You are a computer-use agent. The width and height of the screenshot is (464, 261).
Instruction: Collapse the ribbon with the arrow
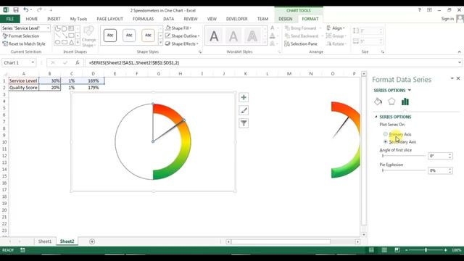[459, 51]
